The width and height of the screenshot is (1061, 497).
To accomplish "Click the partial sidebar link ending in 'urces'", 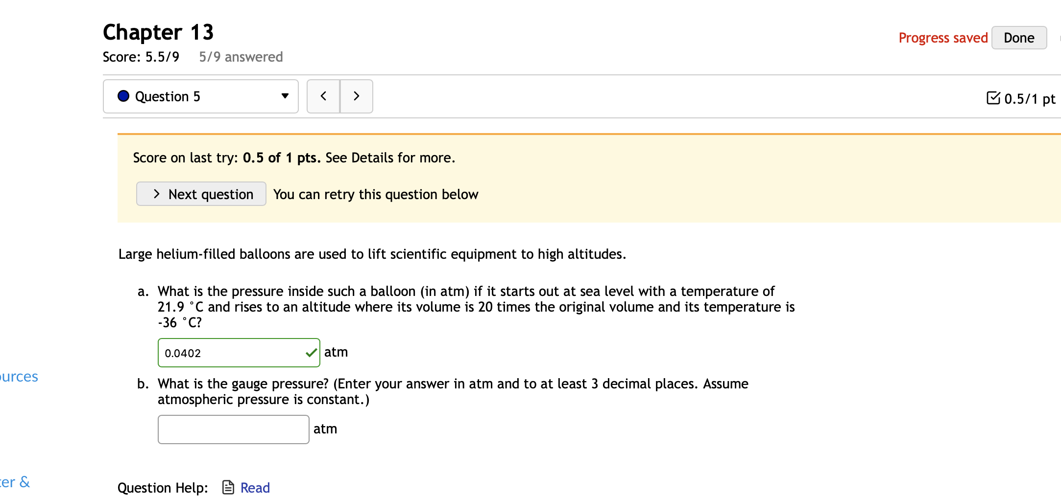I will pos(19,377).
